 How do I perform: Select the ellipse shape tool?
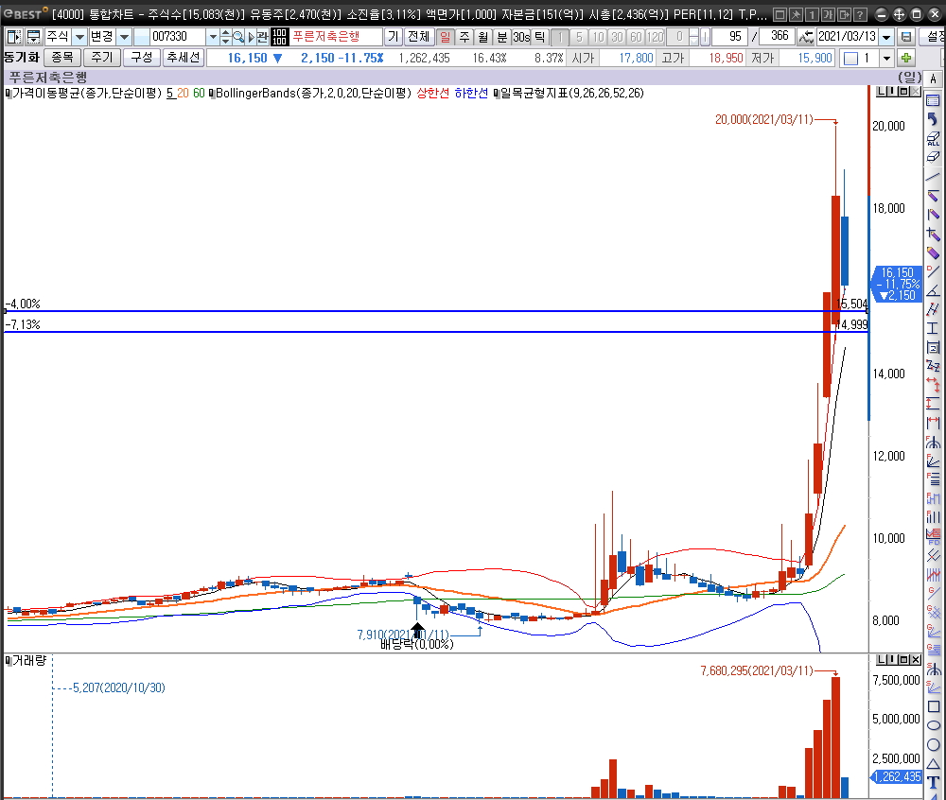[933, 725]
